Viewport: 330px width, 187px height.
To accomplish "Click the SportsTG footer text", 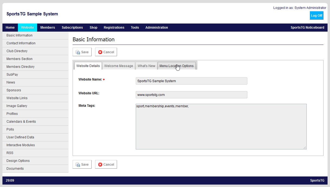I will click(317, 181).
